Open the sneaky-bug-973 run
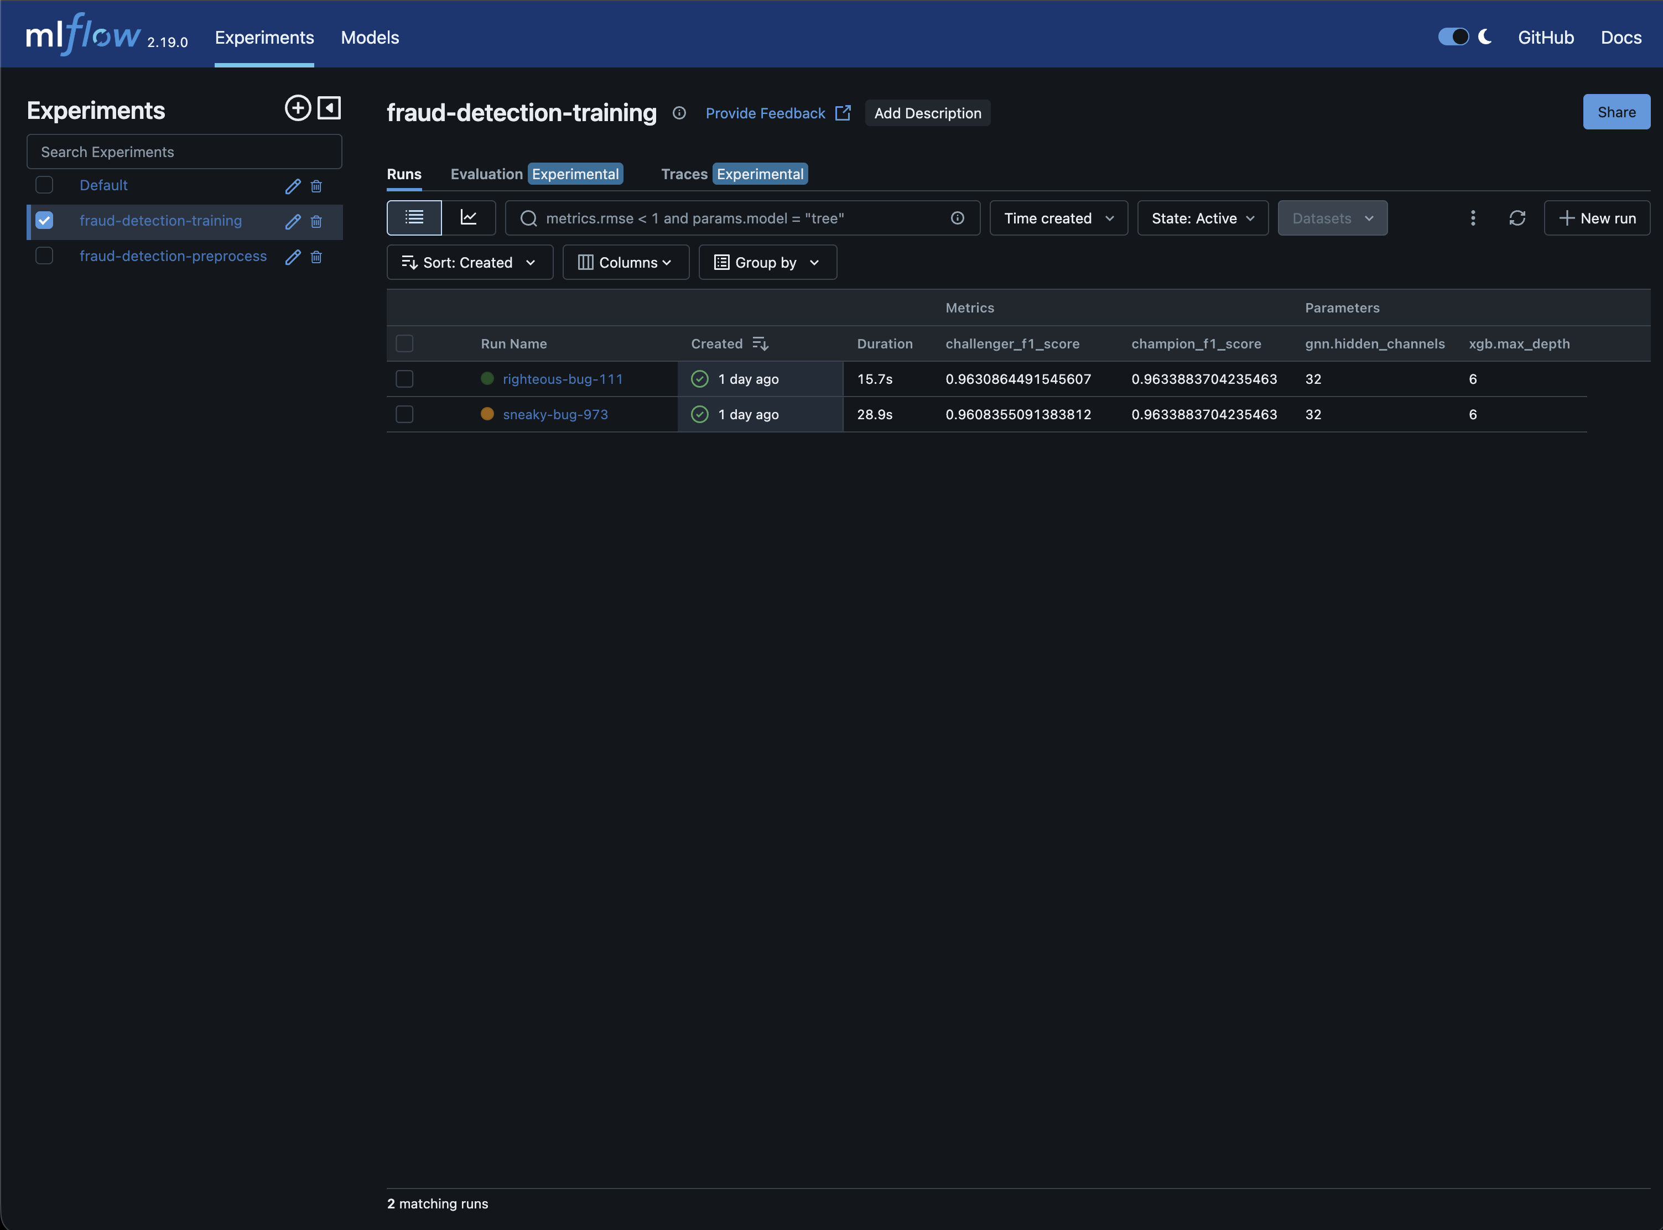The image size is (1663, 1230). point(555,414)
